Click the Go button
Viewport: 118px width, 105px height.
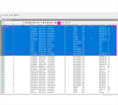23,23
